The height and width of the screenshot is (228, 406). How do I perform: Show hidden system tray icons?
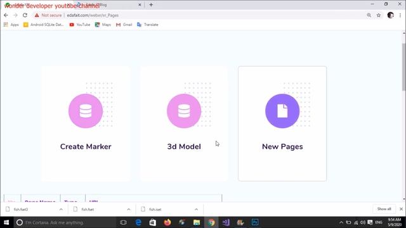point(341,222)
